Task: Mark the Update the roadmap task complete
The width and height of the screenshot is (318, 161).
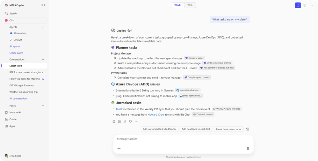Action: point(115,58)
